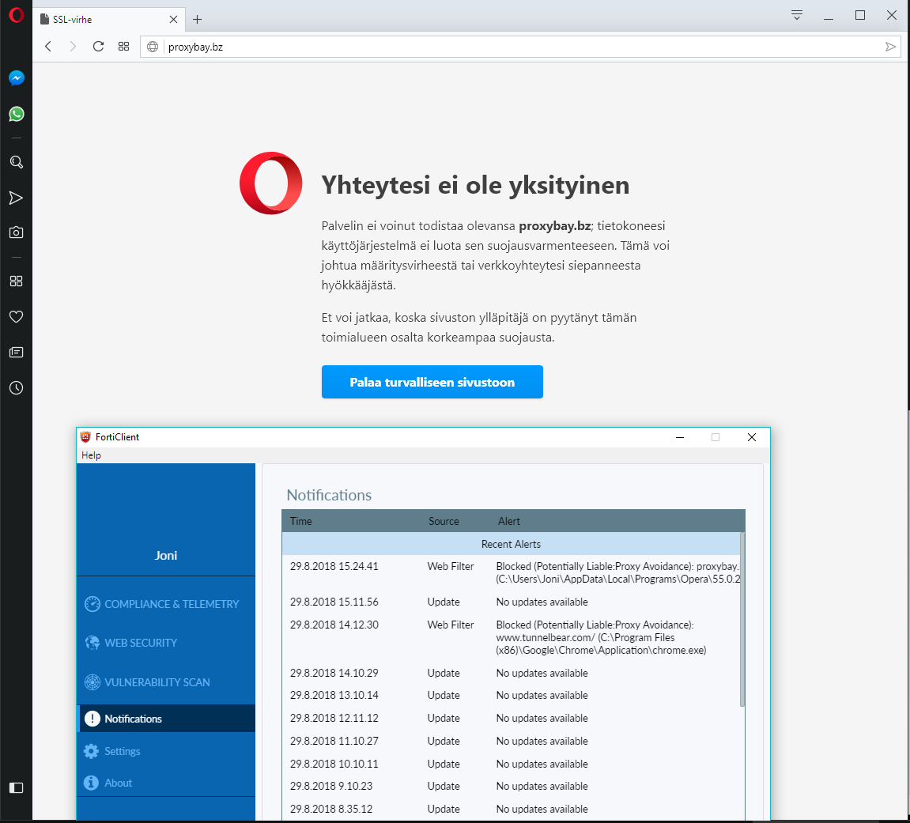Click the FortiClient shield title bar icon
The height and width of the screenshot is (823, 910).
(86, 437)
